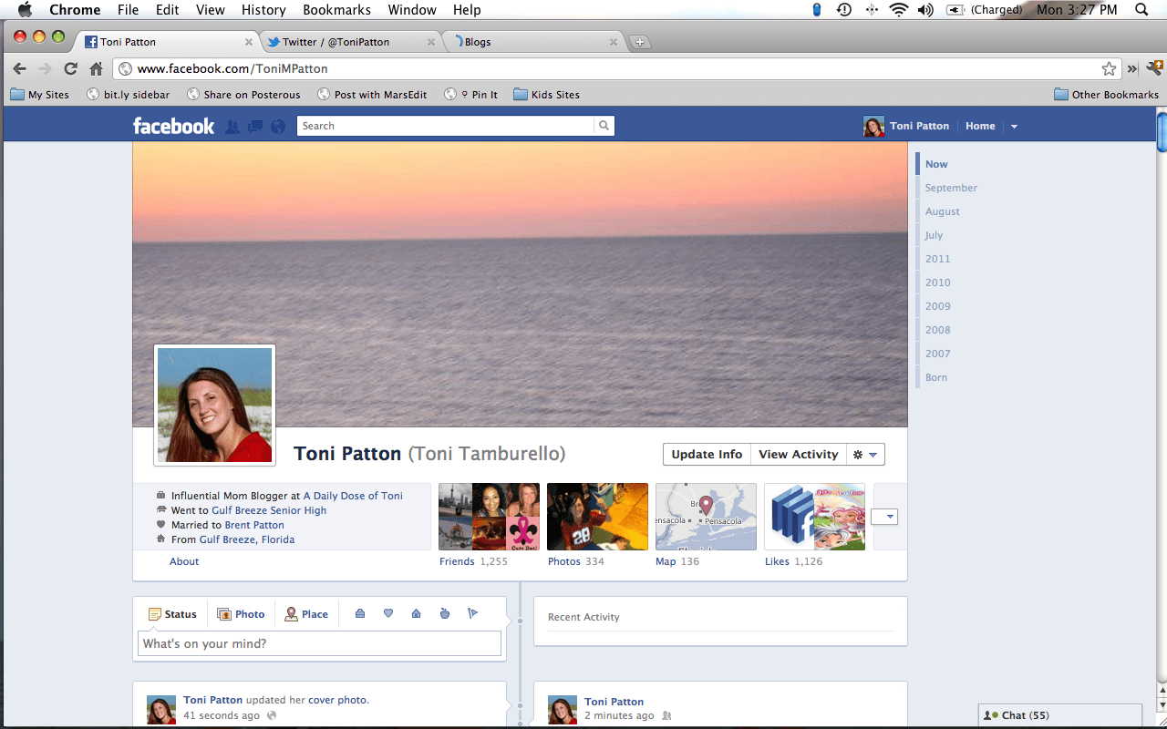Open the Likes thumbnail
The width and height of the screenshot is (1167, 729).
point(814,517)
